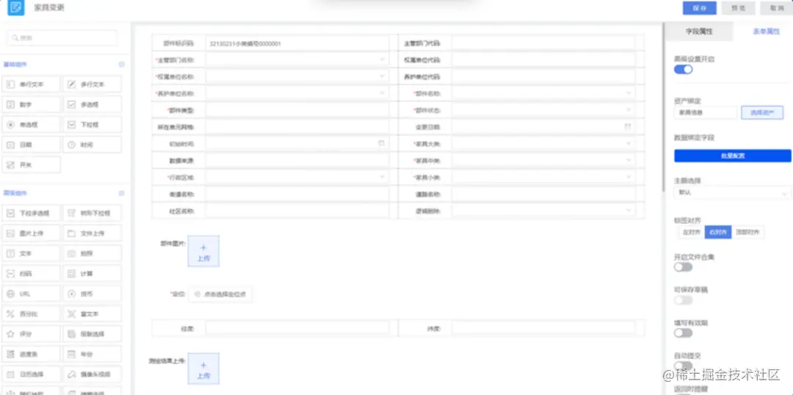Open the 家具大类 dropdown
Viewport: 793px width, 395px height.
point(543,144)
